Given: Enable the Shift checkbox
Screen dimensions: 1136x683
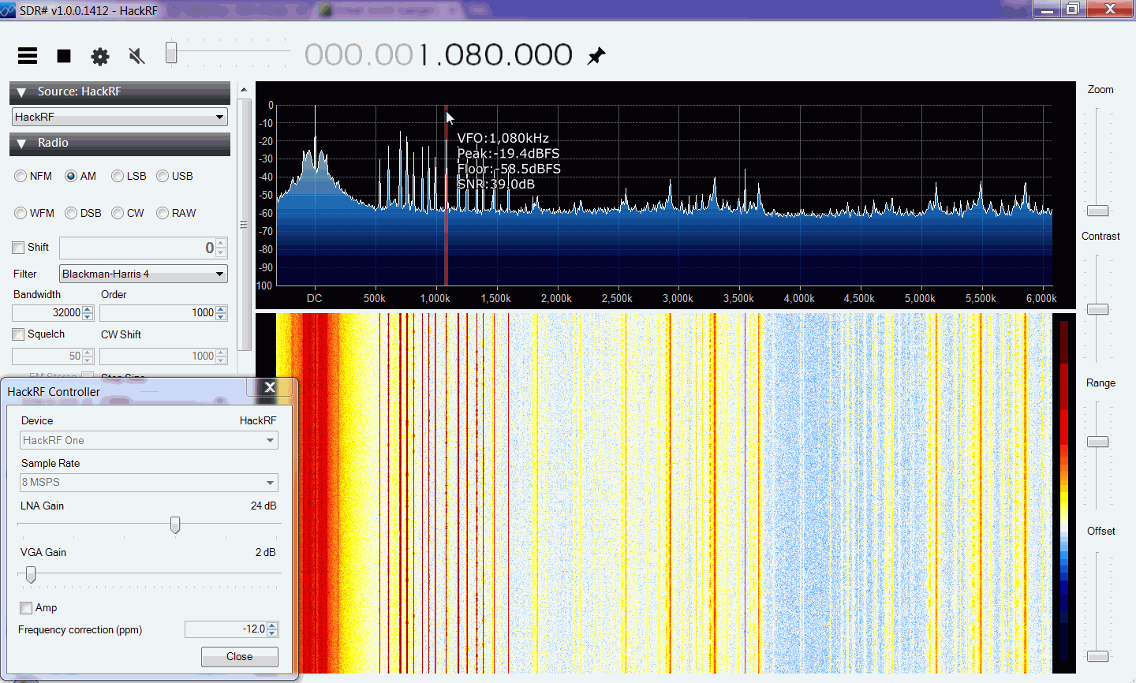Looking at the screenshot, I should 18,248.
